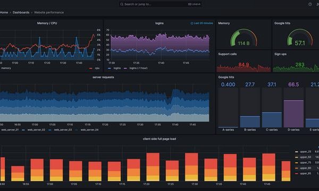This screenshot has width=319, height=191.
Task: Click the Sign ups sparkline value 283
Action: click(x=300, y=65)
